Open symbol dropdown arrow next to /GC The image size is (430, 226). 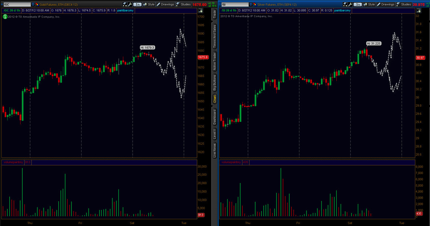point(33,4)
